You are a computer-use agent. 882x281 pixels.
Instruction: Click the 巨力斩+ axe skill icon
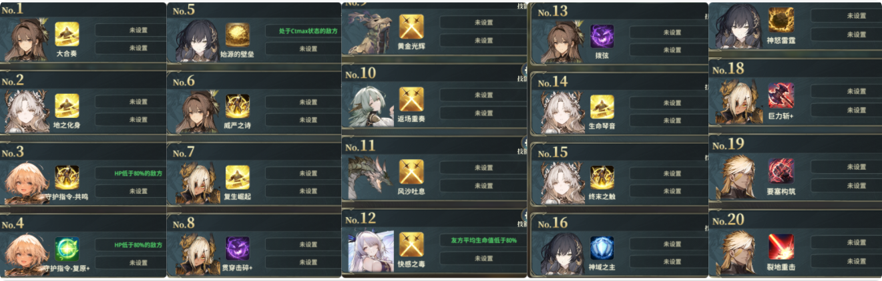pos(781,95)
